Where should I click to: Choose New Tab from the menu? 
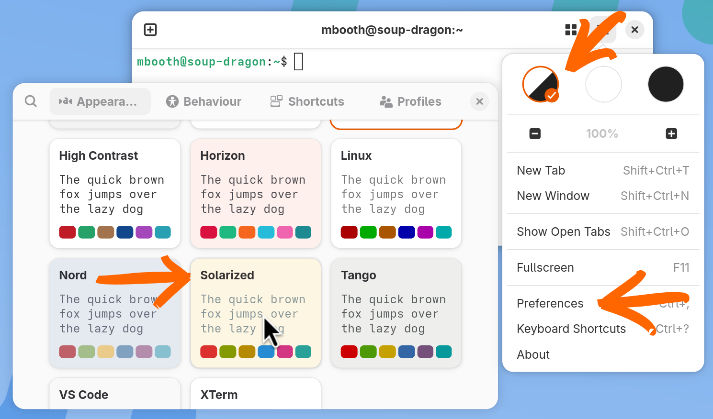click(603, 170)
